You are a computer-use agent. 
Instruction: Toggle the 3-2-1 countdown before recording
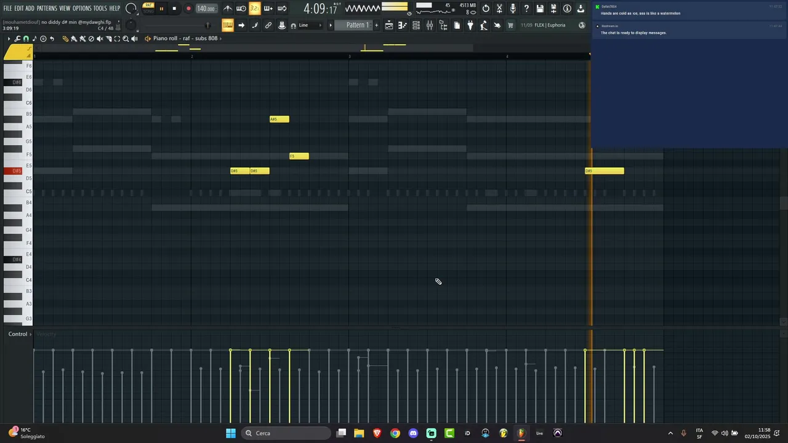click(x=254, y=9)
